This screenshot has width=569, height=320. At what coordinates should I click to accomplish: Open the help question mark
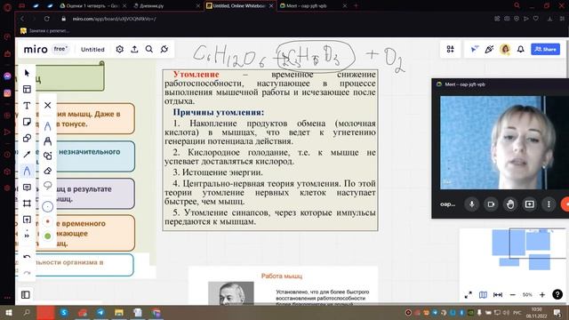point(557,294)
